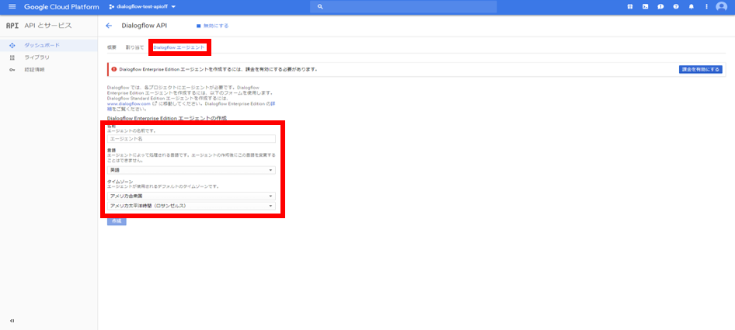Click the top search bar
The width and height of the screenshot is (735, 330).
[403, 7]
